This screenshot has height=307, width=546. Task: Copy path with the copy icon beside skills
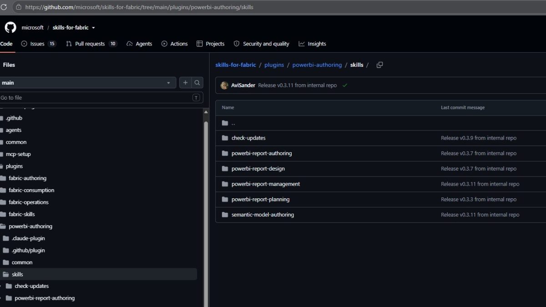379,65
